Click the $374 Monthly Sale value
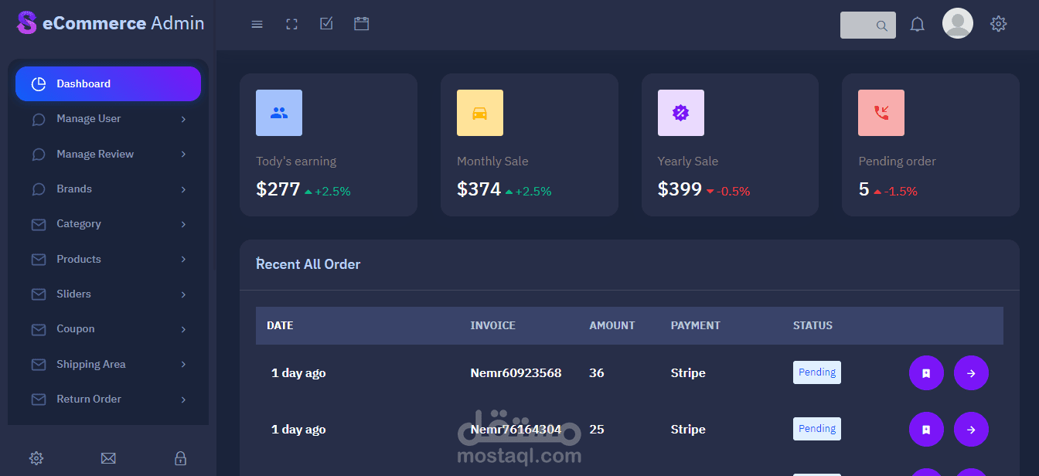1039x476 pixels. pyautogui.click(x=479, y=189)
